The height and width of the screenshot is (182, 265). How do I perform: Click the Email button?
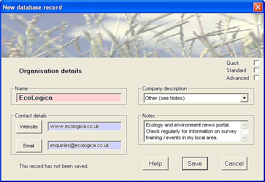pos(29,146)
